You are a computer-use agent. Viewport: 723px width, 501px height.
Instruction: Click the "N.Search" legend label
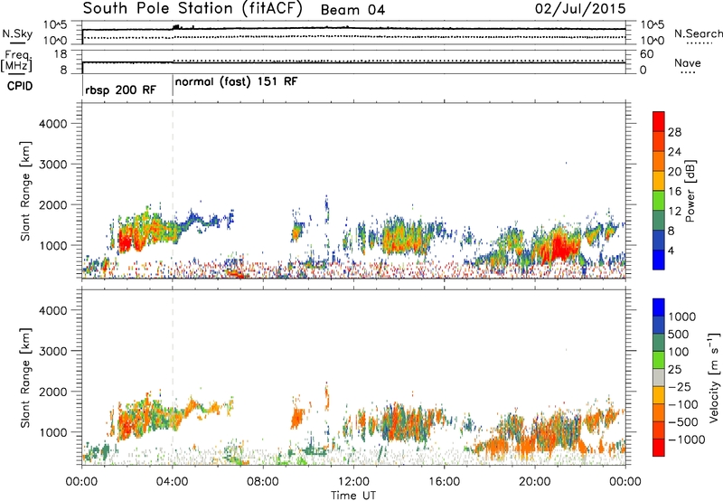[x=698, y=33]
